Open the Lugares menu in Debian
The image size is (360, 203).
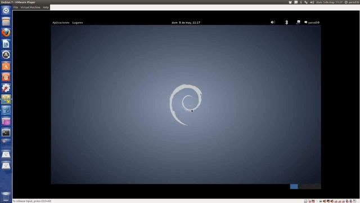click(x=78, y=23)
